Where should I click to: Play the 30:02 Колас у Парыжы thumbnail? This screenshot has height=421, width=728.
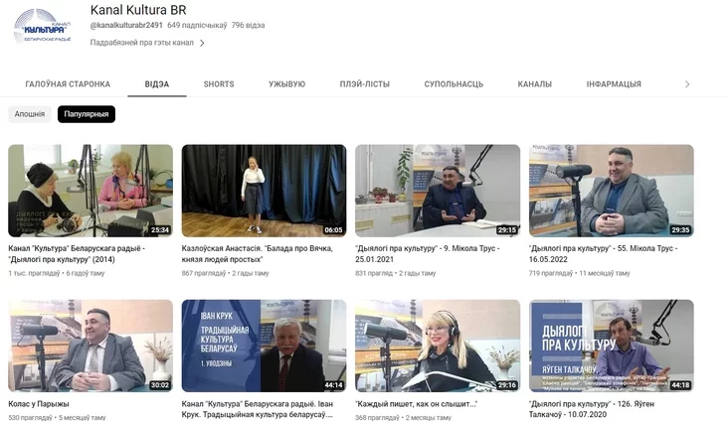tap(91, 346)
